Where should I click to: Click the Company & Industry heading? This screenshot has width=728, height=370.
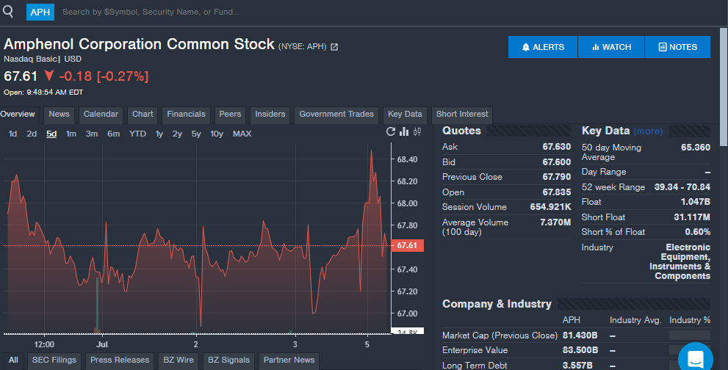click(x=497, y=304)
